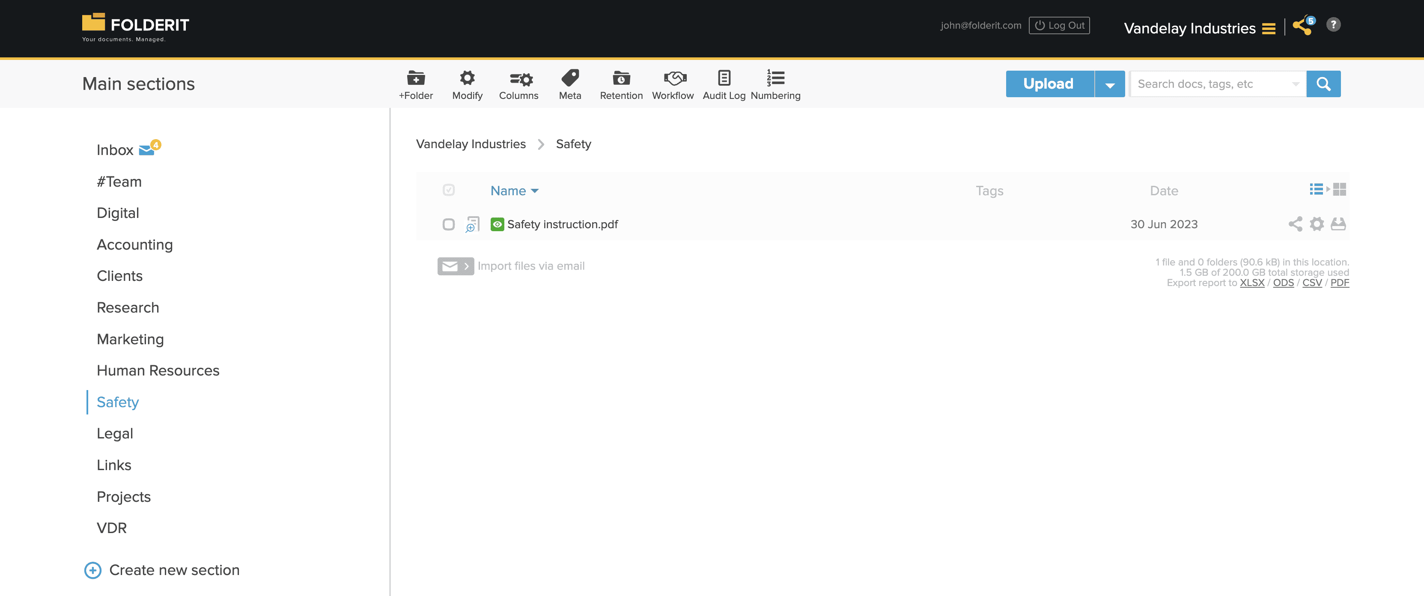Click the +Folder toolbar icon
1424x596 pixels.
tap(416, 85)
